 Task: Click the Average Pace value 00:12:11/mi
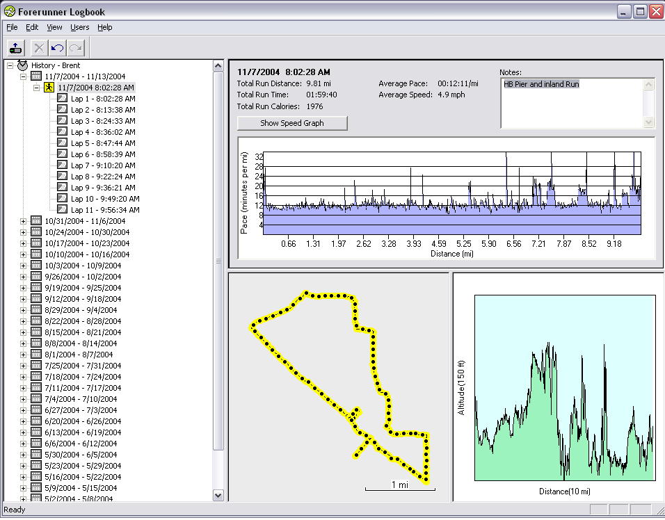coord(458,83)
